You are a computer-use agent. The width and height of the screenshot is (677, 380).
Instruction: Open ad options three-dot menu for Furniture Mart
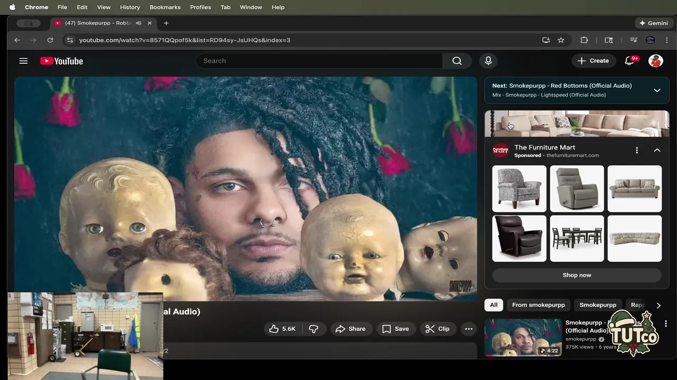(x=637, y=150)
